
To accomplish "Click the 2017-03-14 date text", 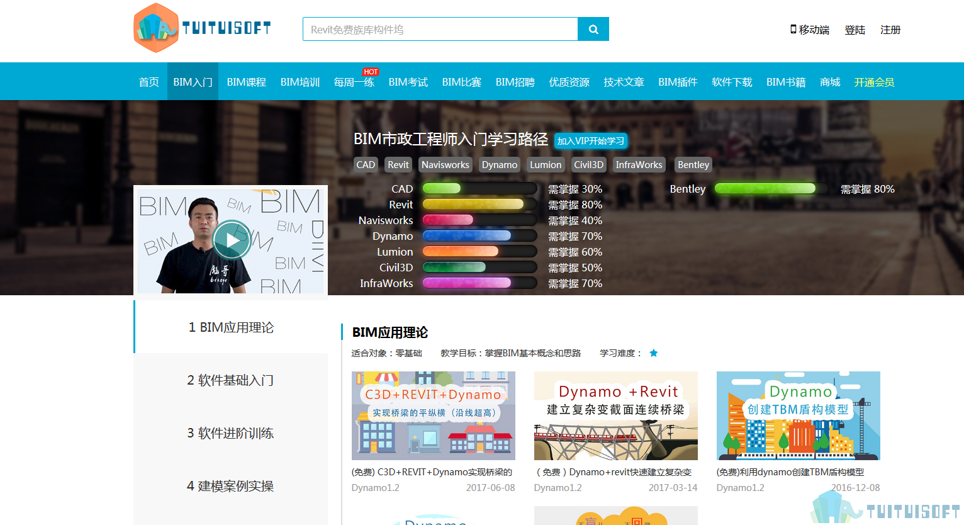I will [673, 488].
